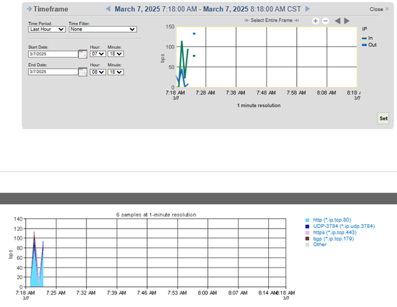397x307 pixels.
Task: Click the previous timeframe arrow in the header
Action: [109, 9]
